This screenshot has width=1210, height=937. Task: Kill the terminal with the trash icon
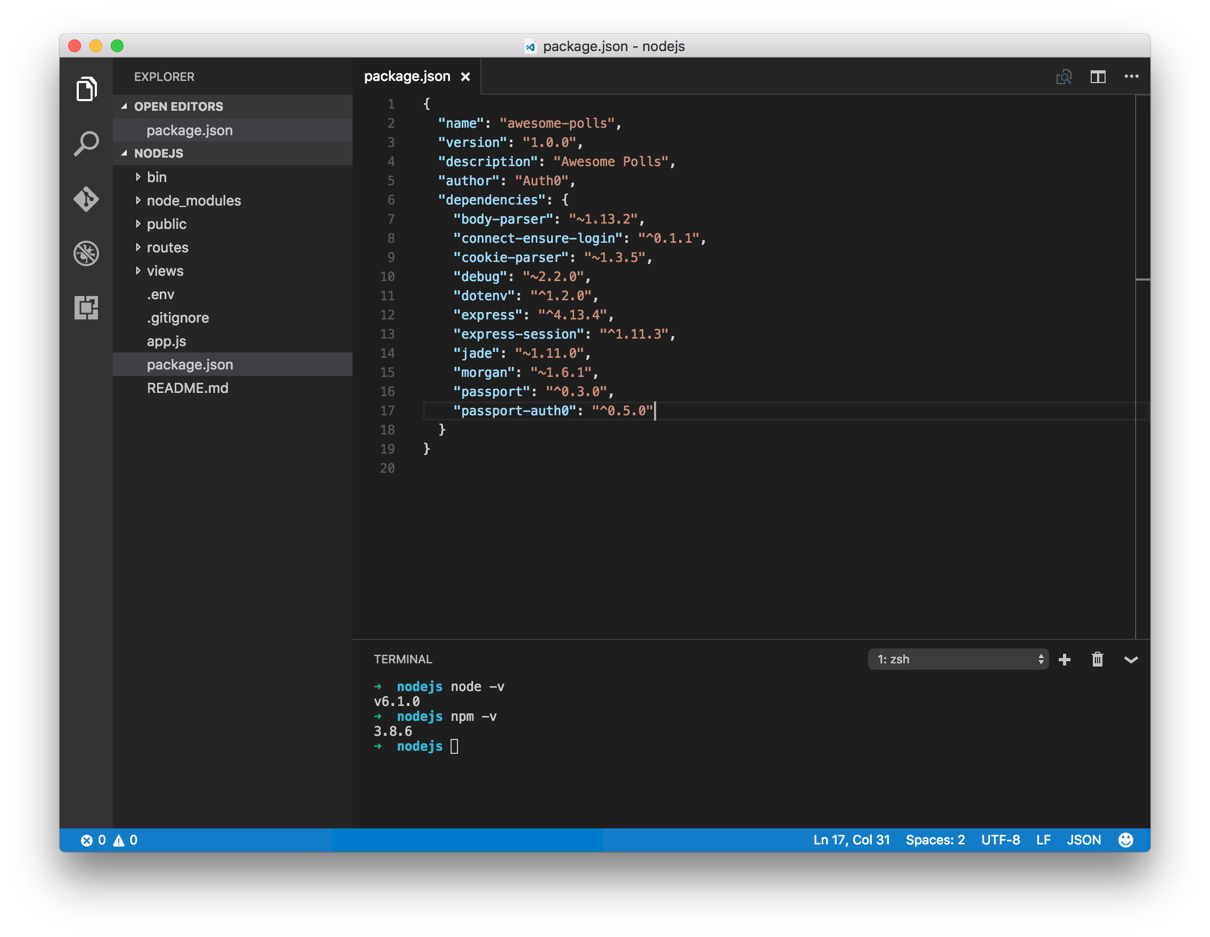(x=1098, y=659)
